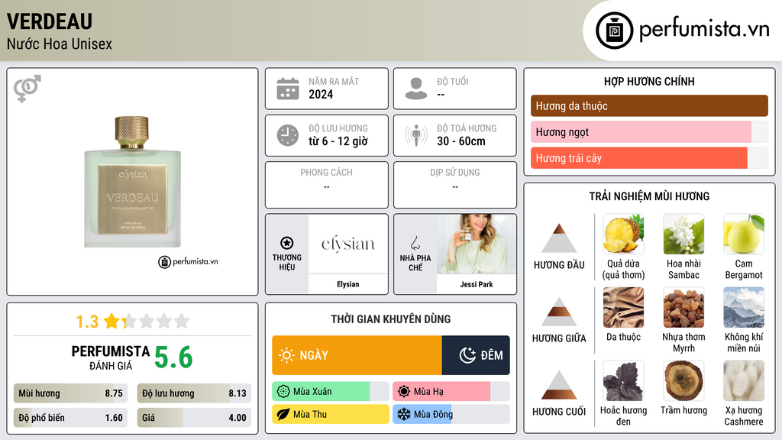Open the Hoắc hương đen note image
Screen dimensions: 782x440
point(623,380)
